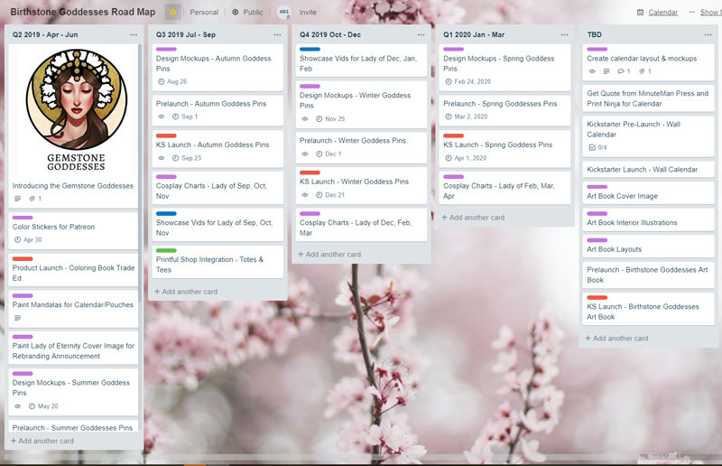Open the TBD list actions menu
The height and width of the screenshot is (466, 722).
(x=708, y=34)
